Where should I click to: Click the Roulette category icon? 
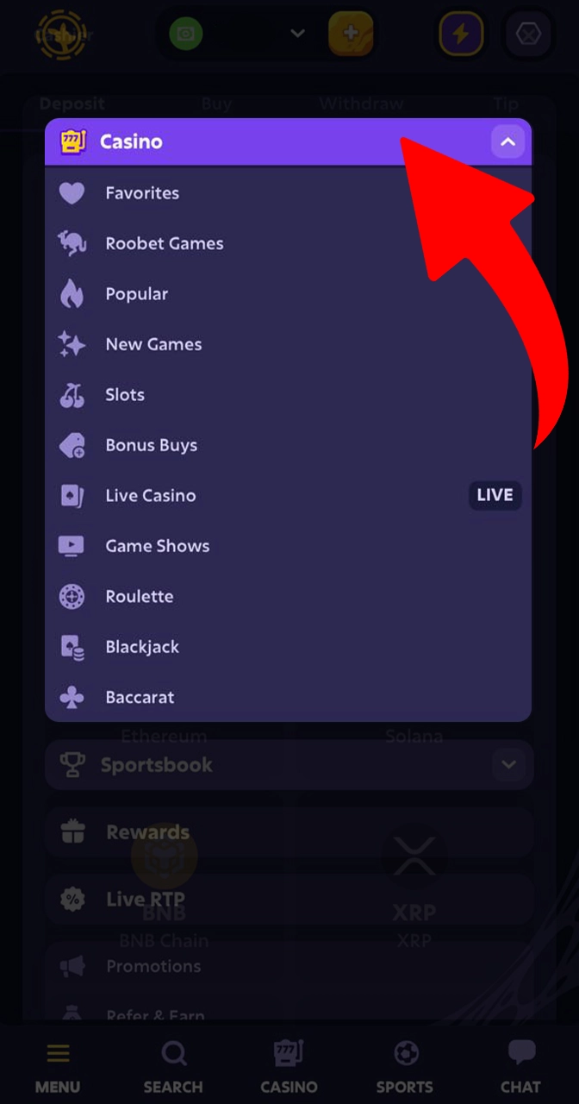coord(72,596)
